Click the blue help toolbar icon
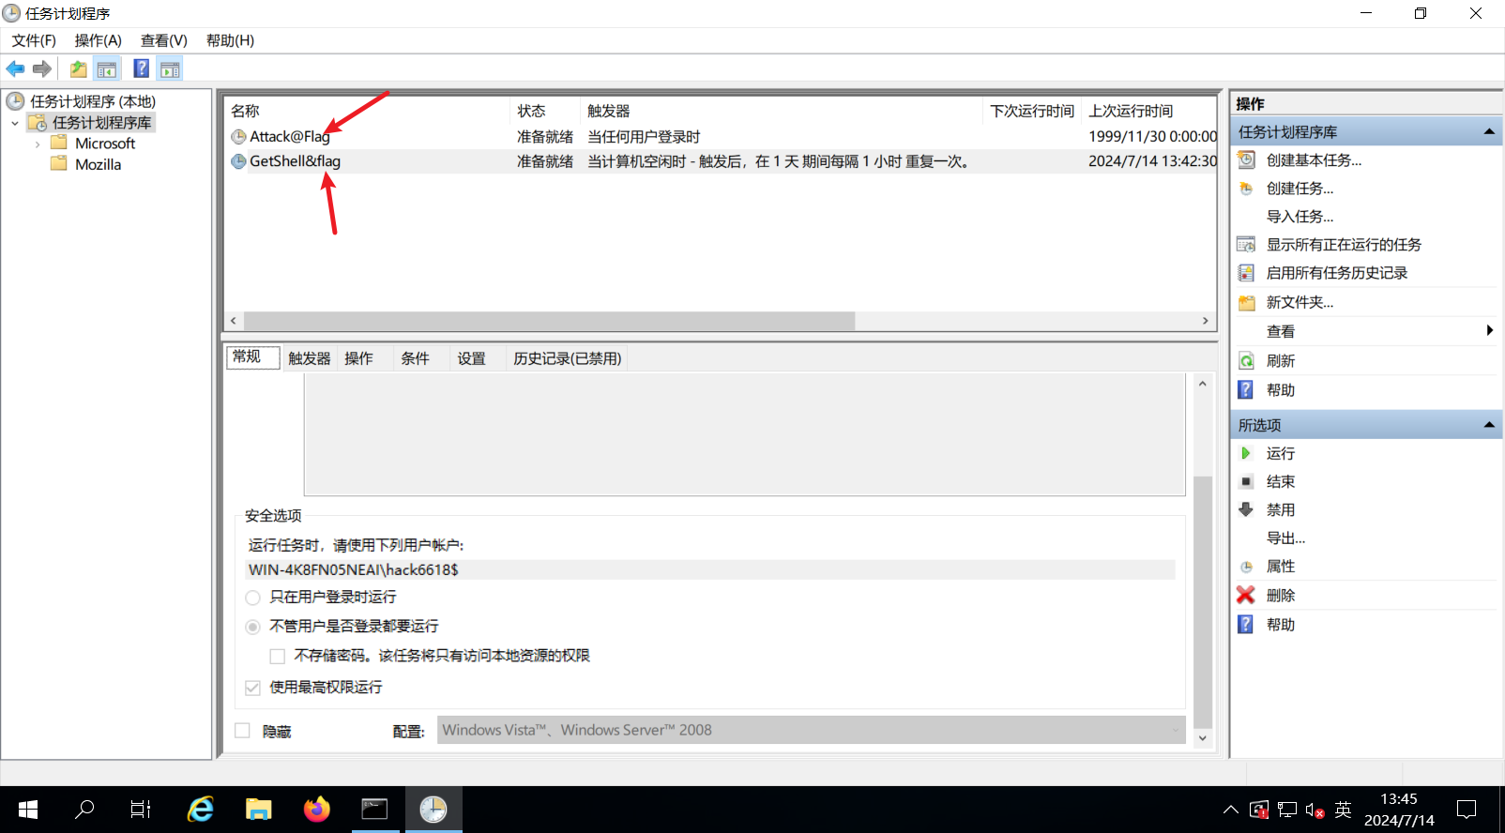Screen dimensions: 1505x833 pyautogui.click(x=141, y=68)
